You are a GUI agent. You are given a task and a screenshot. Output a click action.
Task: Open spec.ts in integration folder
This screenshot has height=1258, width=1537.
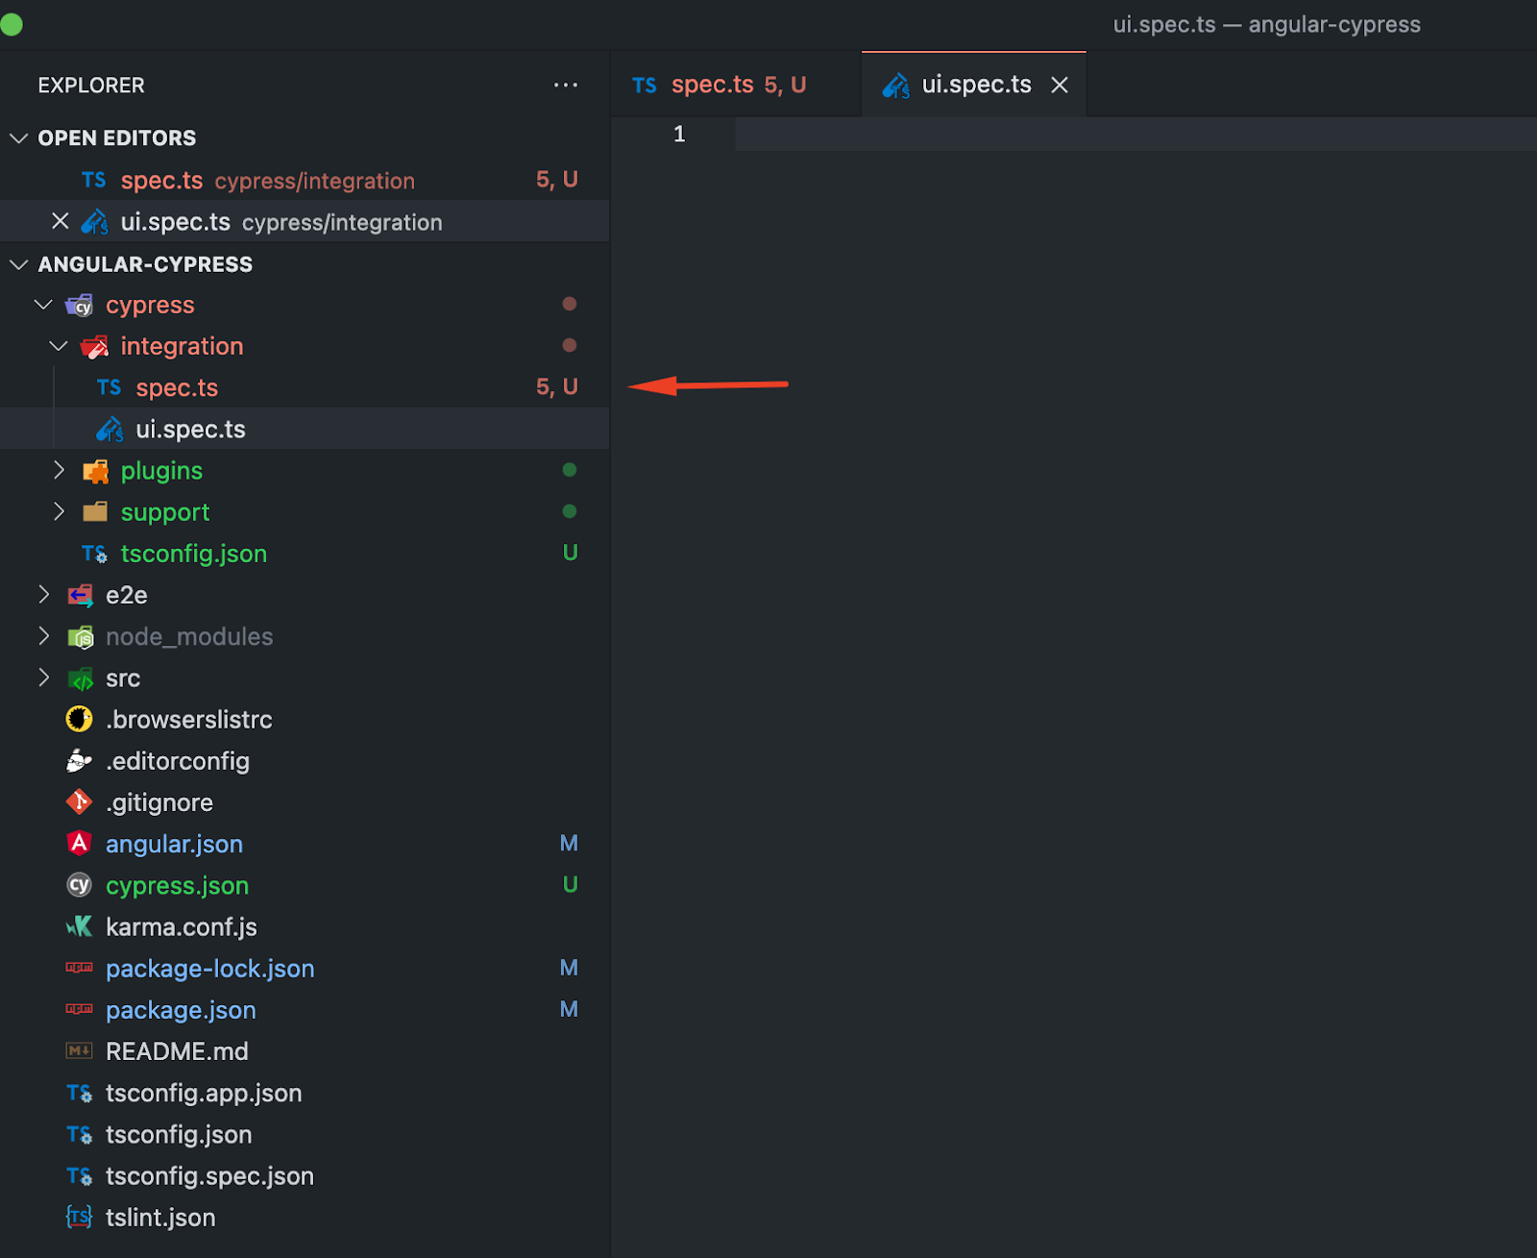click(305, 387)
